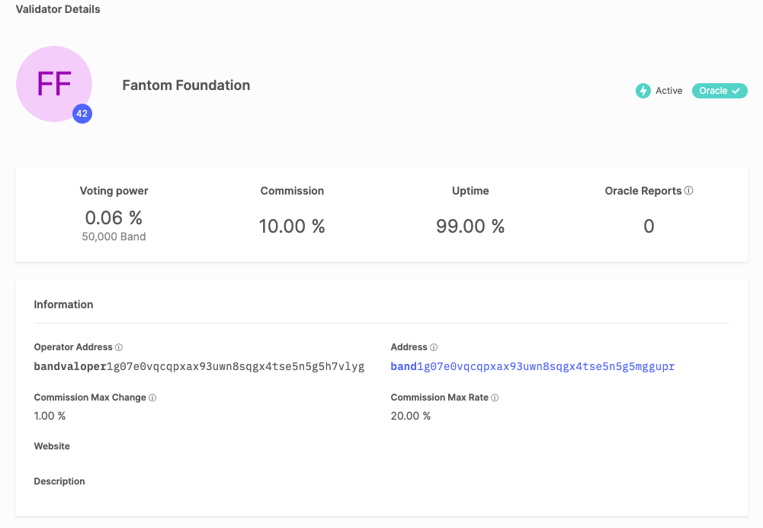Click the 1.00 % max change value
Image resolution: width=763 pixels, height=528 pixels.
point(50,416)
